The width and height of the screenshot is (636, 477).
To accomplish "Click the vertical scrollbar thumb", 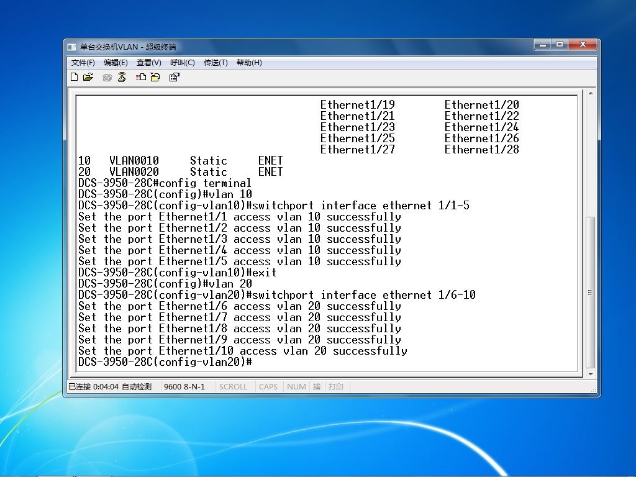I will [591, 293].
